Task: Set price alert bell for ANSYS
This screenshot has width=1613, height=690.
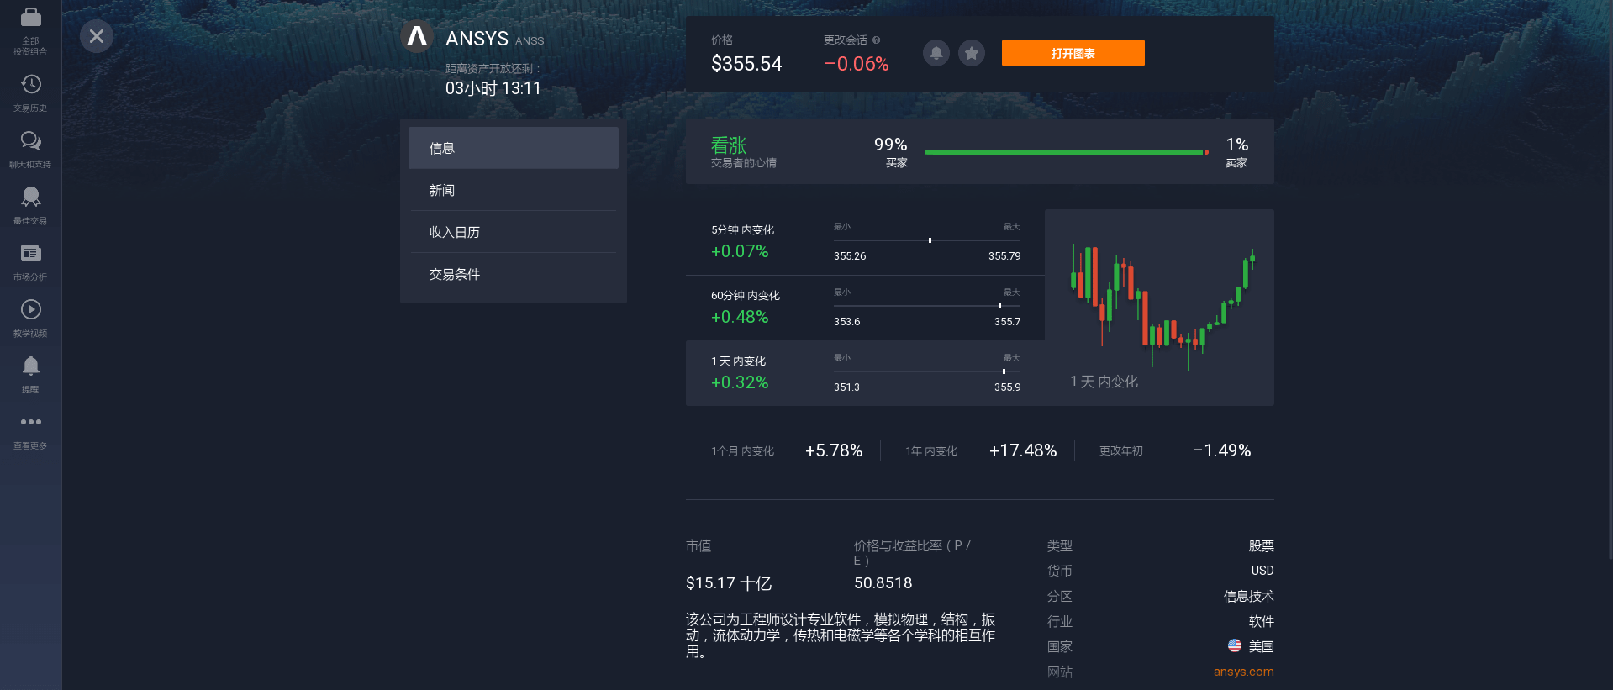Action: [936, 53]
